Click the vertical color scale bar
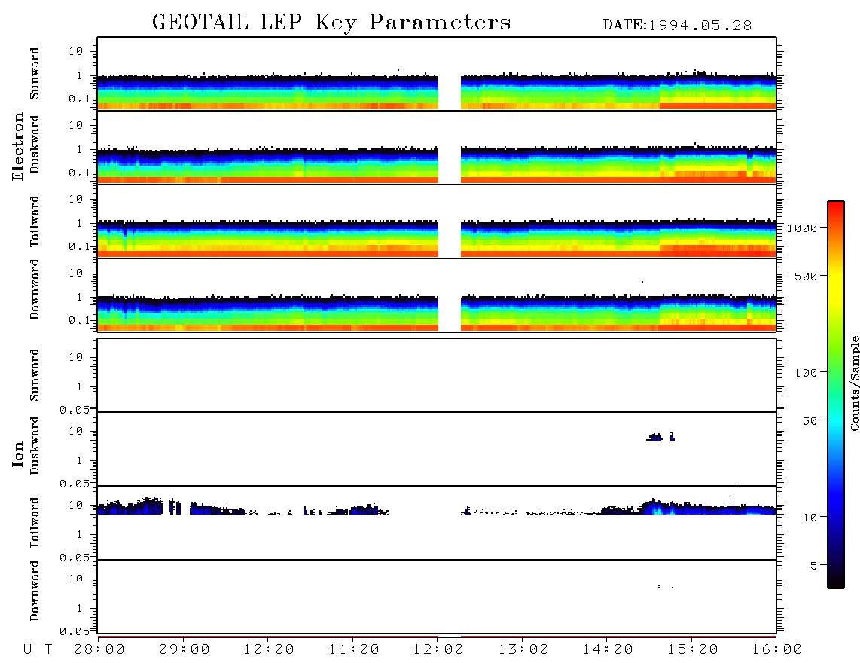 (x=835, y=395)
